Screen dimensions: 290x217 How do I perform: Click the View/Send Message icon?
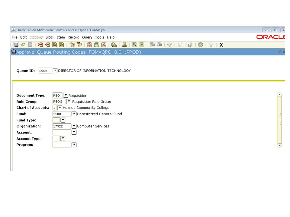click(114, 45)
